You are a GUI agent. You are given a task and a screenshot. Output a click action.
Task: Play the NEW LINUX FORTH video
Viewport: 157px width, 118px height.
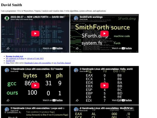click(35, 34)
